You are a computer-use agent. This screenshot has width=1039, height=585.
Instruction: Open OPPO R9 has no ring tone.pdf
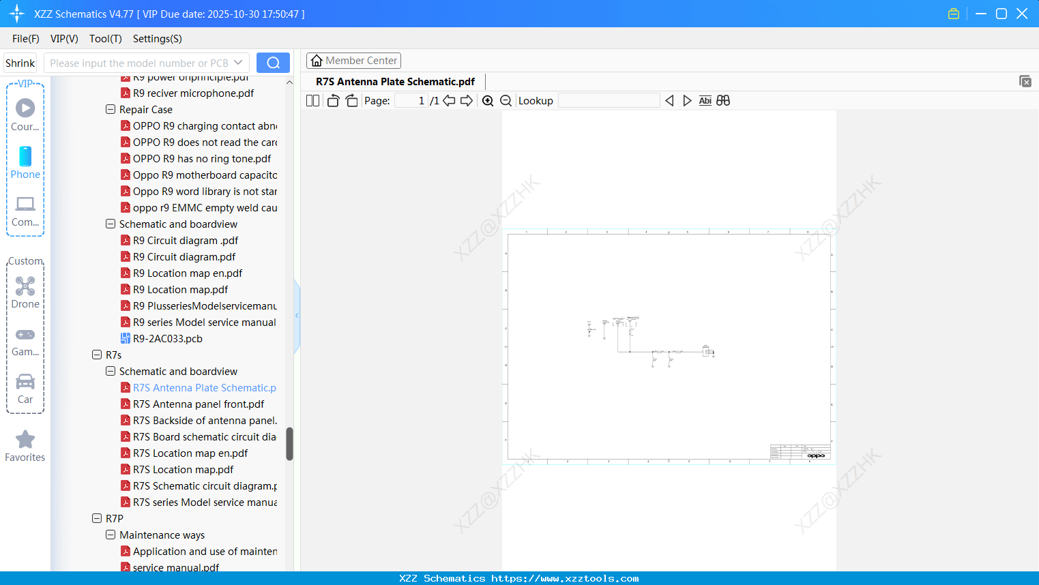click(x=202, y=159)
